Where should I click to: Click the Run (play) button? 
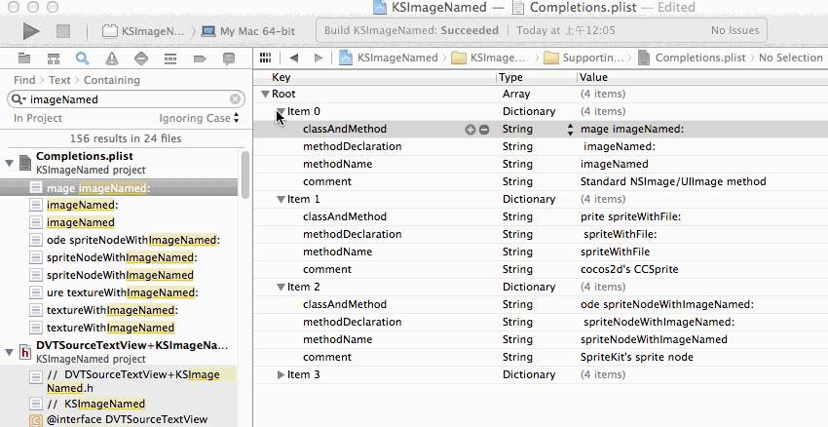click(x=30, y=31)
